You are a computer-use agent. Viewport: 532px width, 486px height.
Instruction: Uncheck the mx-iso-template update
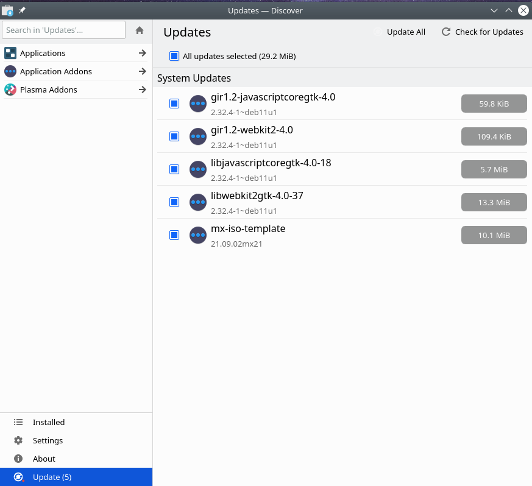click(x=174, y=235)
